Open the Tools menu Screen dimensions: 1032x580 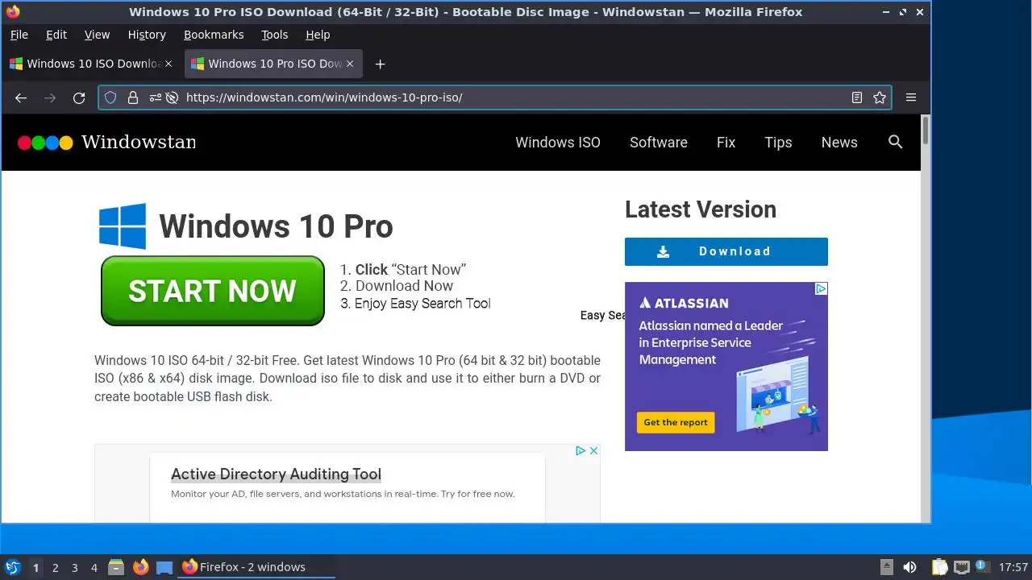point(274,35)
